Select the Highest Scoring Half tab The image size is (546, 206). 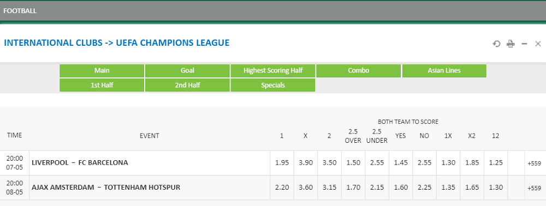pos(273,71)
